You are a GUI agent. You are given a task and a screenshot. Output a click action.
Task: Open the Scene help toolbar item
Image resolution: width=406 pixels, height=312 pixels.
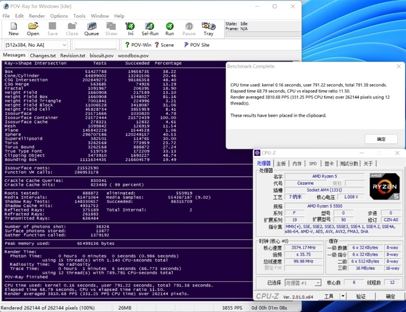[163, 45]
